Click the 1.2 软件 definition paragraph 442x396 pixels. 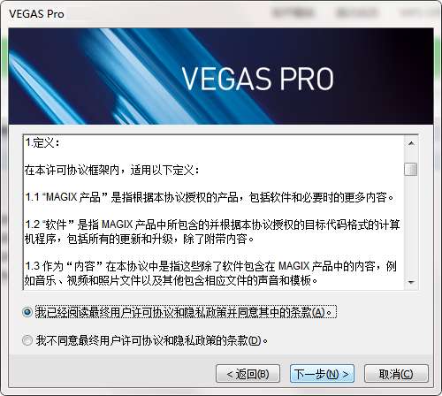212,232
